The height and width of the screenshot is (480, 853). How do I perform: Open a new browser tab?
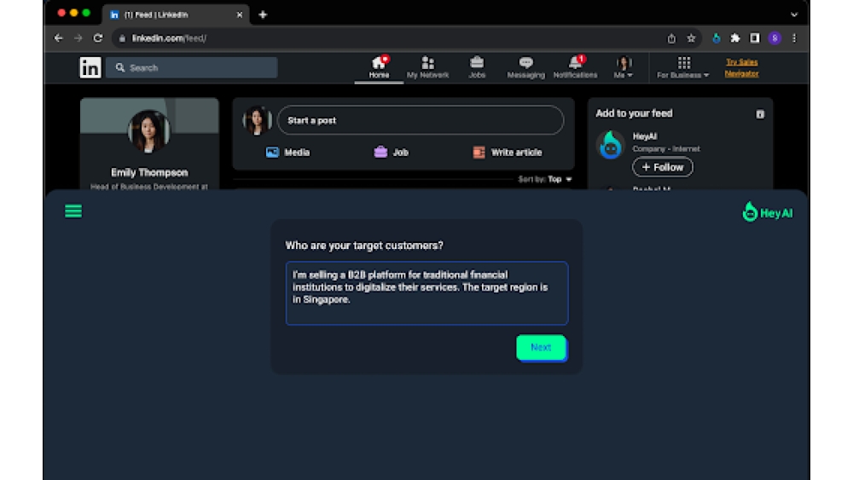[x=263, y=14]
